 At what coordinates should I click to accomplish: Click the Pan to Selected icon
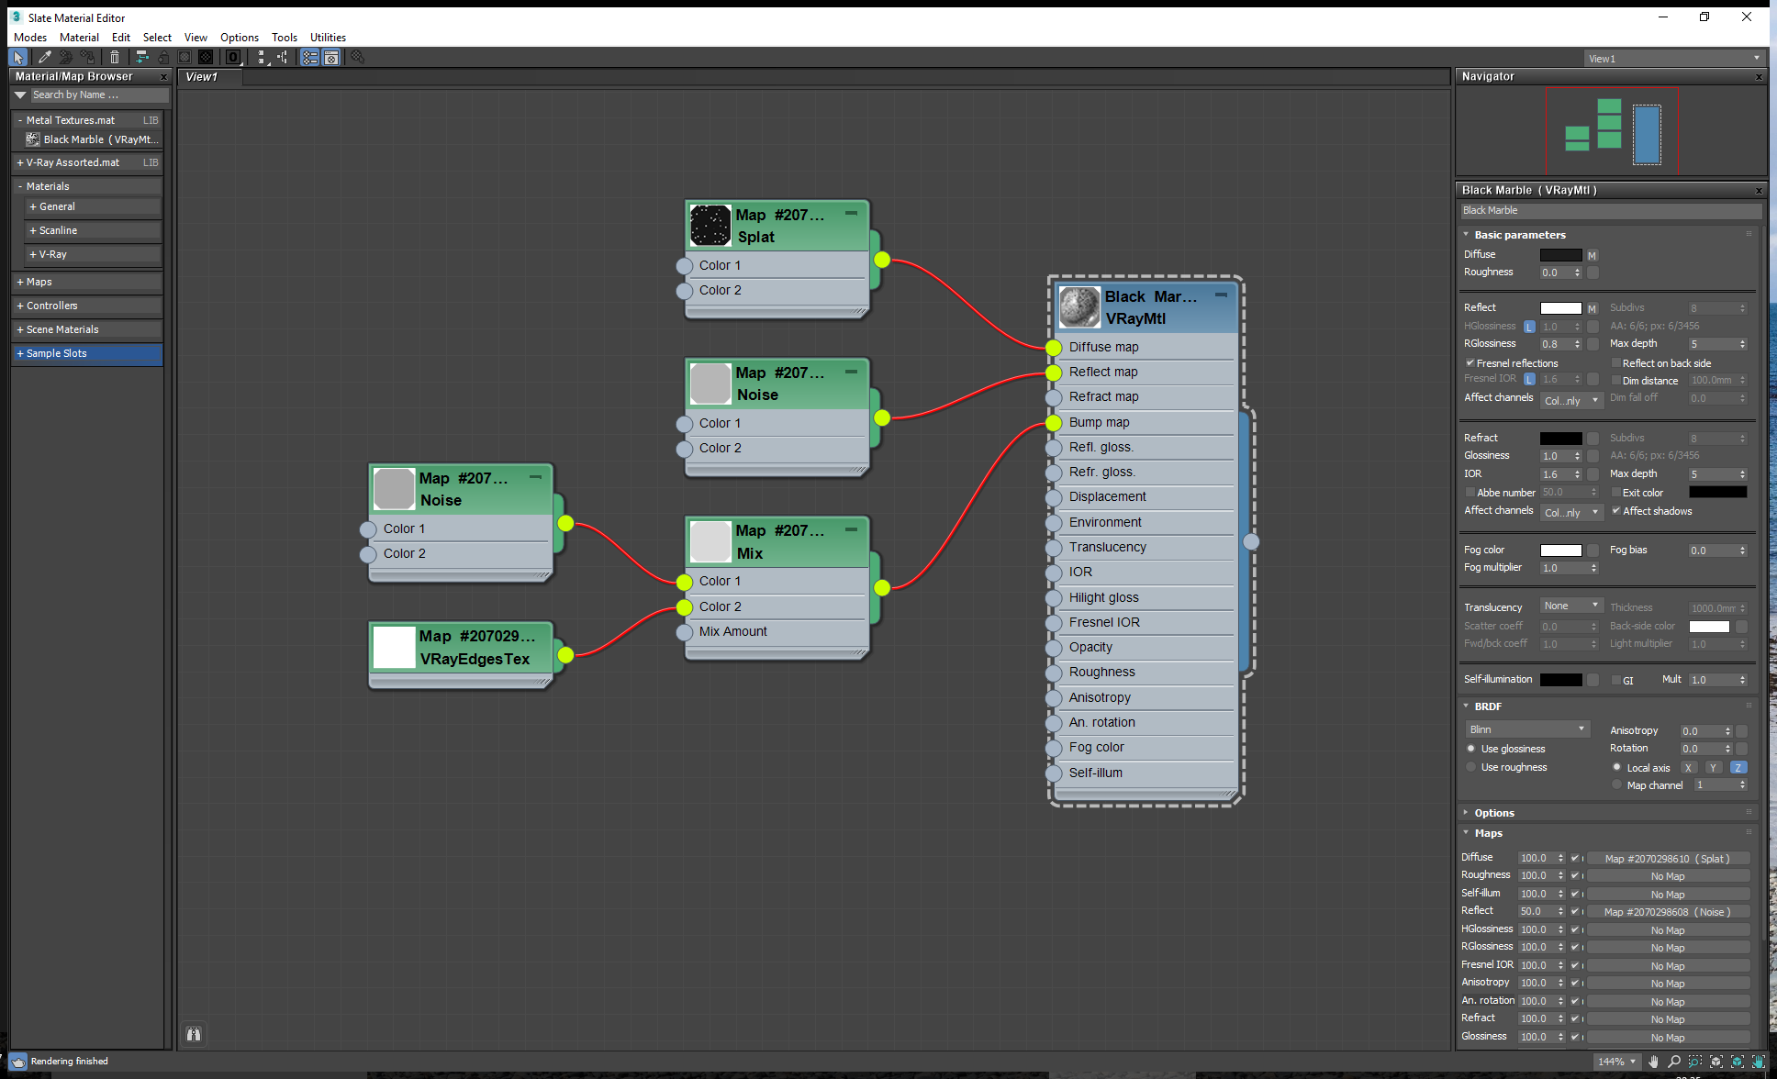[x=1759, y=1062]
